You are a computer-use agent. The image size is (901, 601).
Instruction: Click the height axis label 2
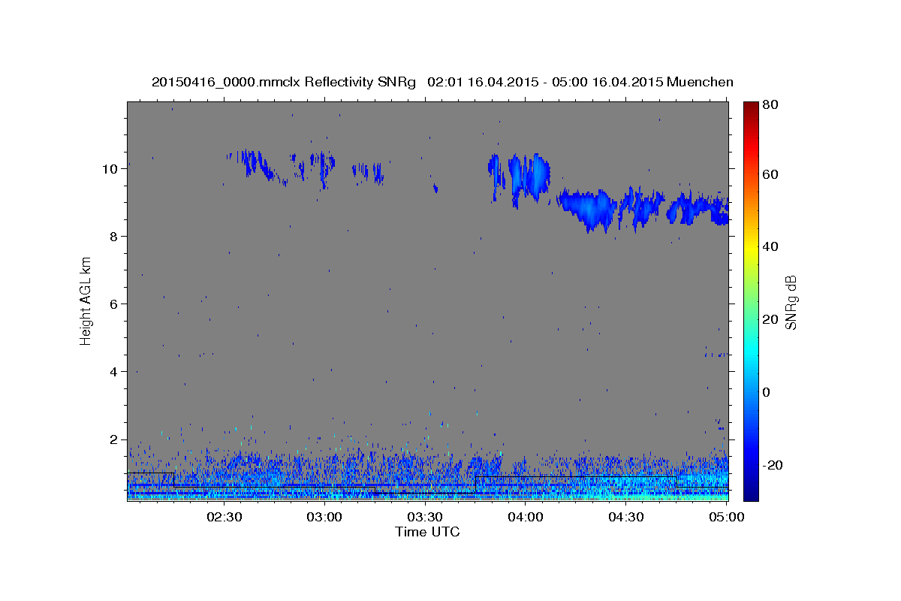113,439
